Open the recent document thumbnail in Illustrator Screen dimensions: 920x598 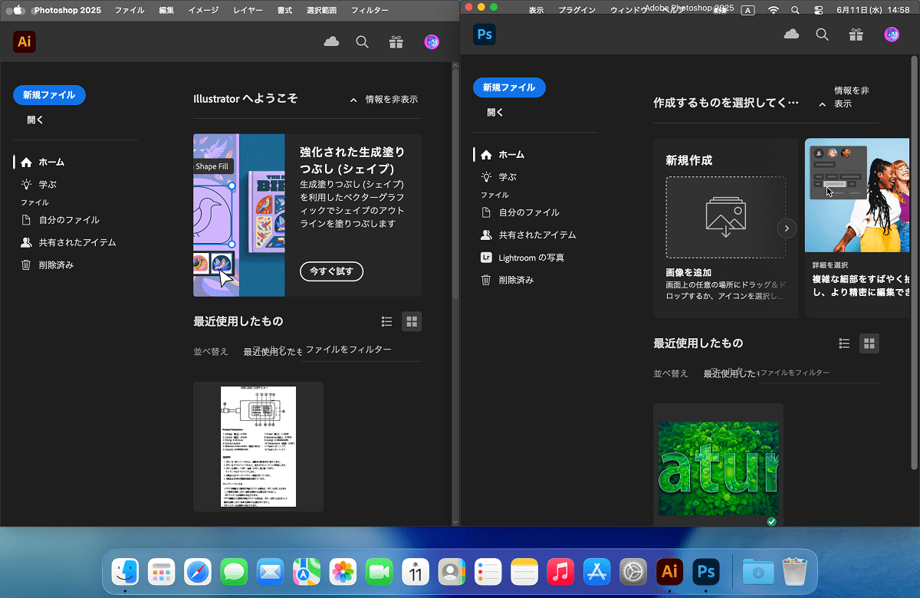click(258, 446)
